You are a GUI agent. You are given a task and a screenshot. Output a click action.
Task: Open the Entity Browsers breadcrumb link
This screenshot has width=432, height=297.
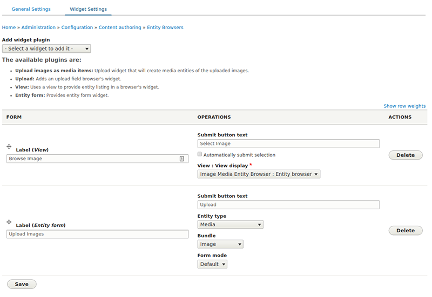pyautogui.click(x=165, y=27)
